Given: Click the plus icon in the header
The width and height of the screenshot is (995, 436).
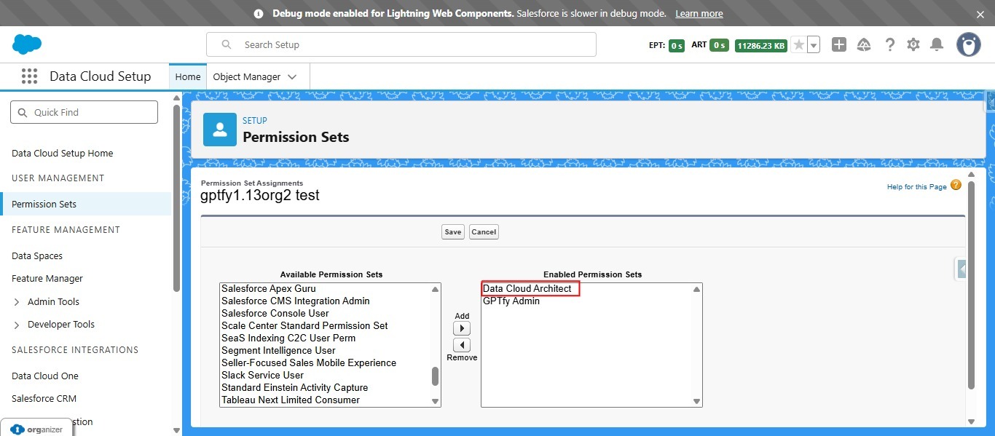Looking at the screenshot, I should 838,44.
